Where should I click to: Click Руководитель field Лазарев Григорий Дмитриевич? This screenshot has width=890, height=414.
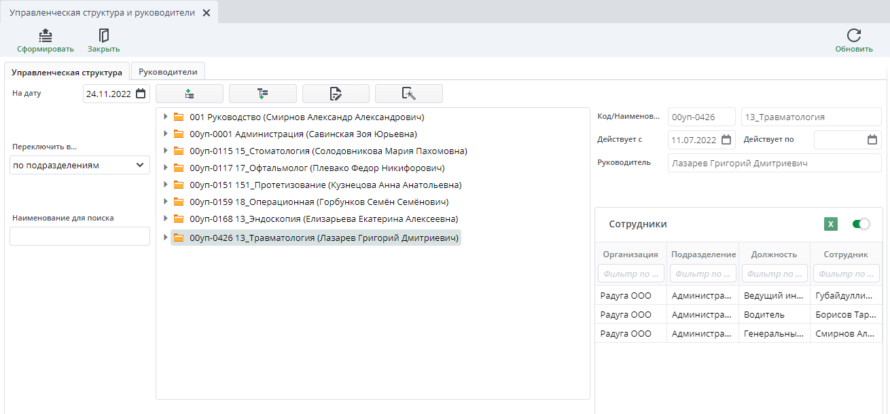pyautogui.click(x=775, y=163)
